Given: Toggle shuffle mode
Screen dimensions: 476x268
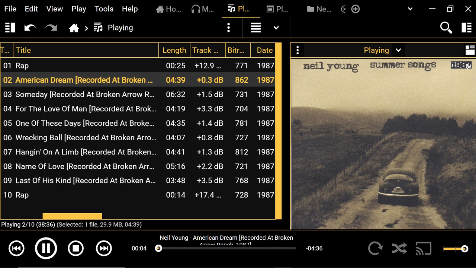Looking at the screenshot, I should point(399,248).
